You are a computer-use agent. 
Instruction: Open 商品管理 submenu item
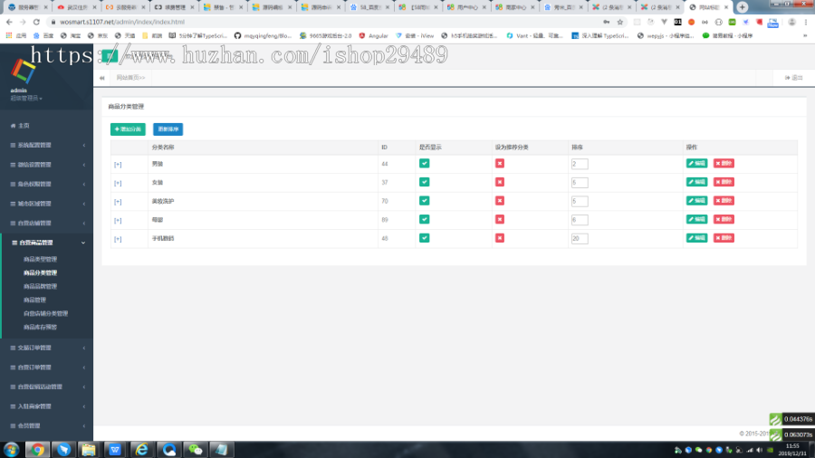34,301
